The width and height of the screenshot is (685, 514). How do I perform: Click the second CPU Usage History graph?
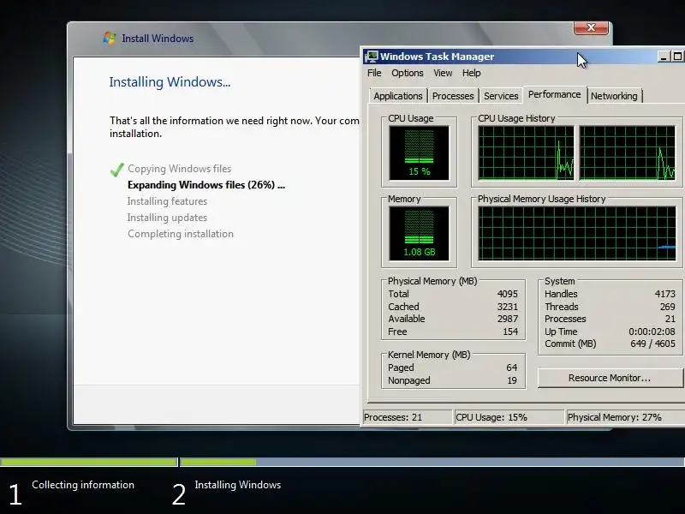pos(628,152)
